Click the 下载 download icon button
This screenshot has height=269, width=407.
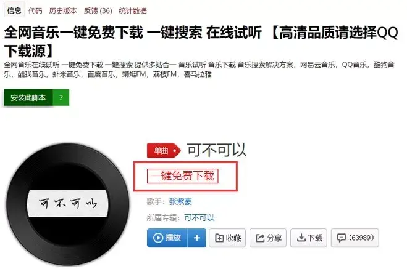[x=309, y=238]
